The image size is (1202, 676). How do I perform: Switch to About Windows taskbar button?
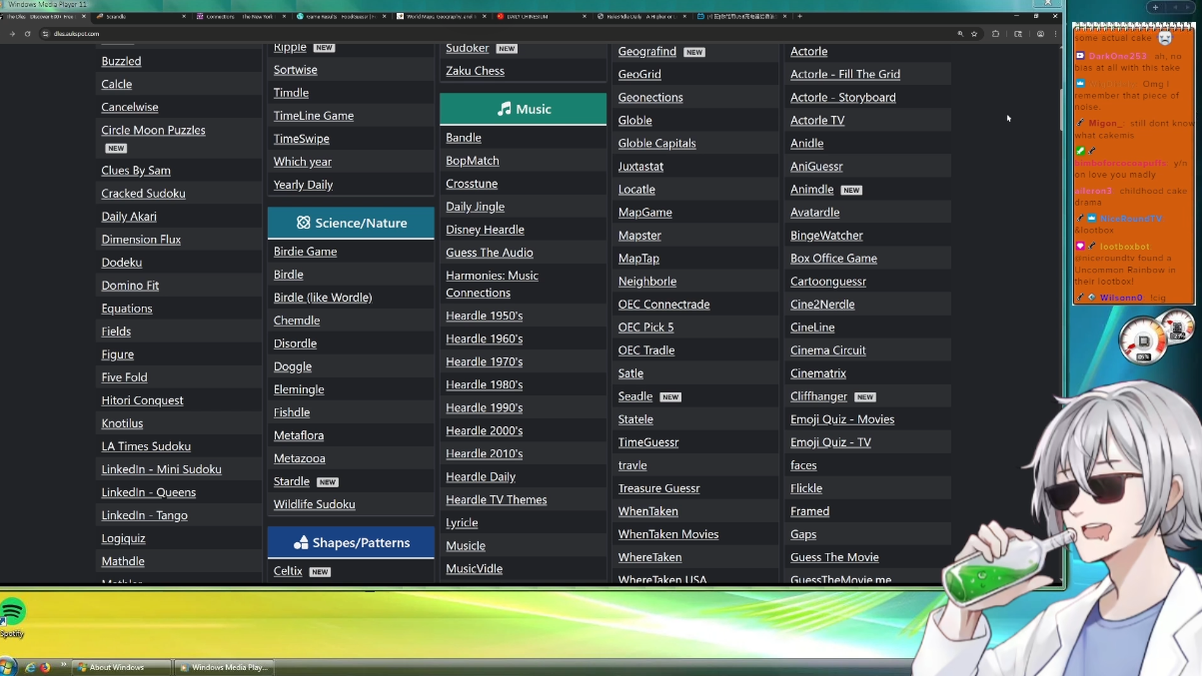(x=122, y=667)
